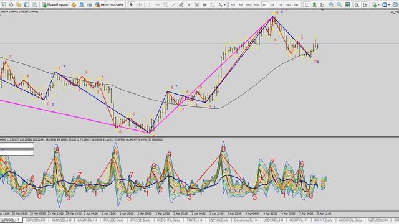Viewport: 399px width, 224px height.
Task: Switch chart to candlesticks mode
Action: click(x=314, y=5)
